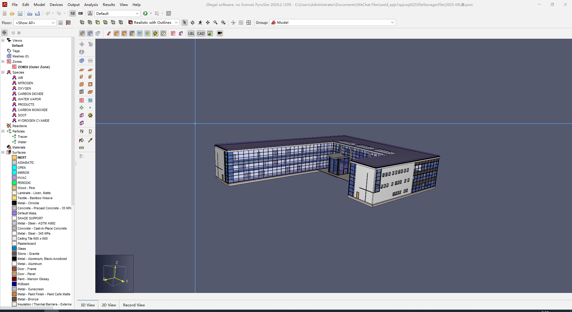This screenshot has height=312, width=572.
Task: Click the Open file folder icon
Action: tap(12, 13)
